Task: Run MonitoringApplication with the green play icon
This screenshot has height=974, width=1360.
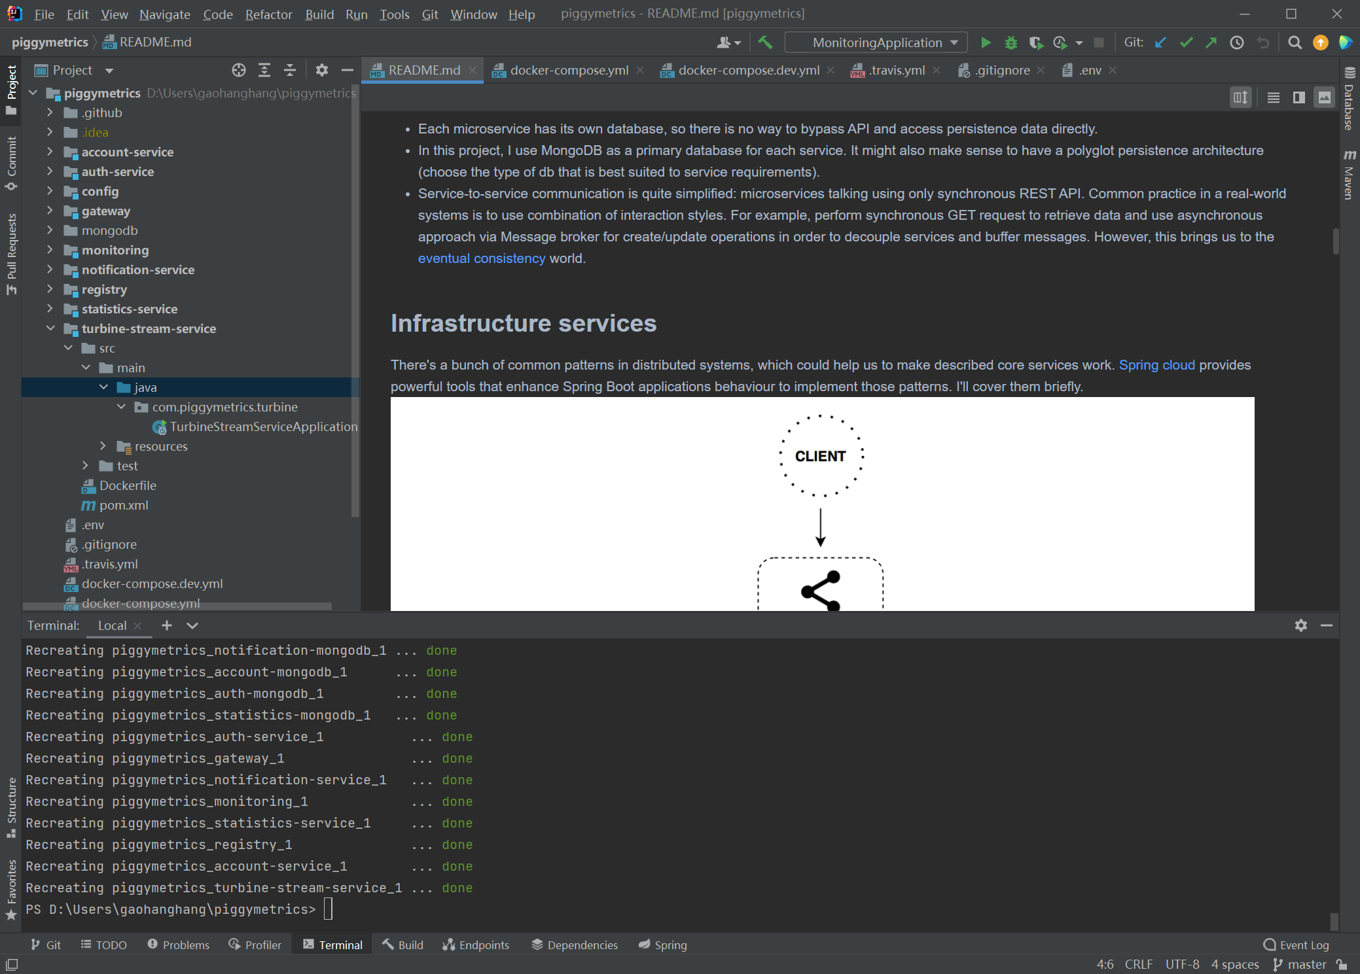Action: [x=986, y=43]
